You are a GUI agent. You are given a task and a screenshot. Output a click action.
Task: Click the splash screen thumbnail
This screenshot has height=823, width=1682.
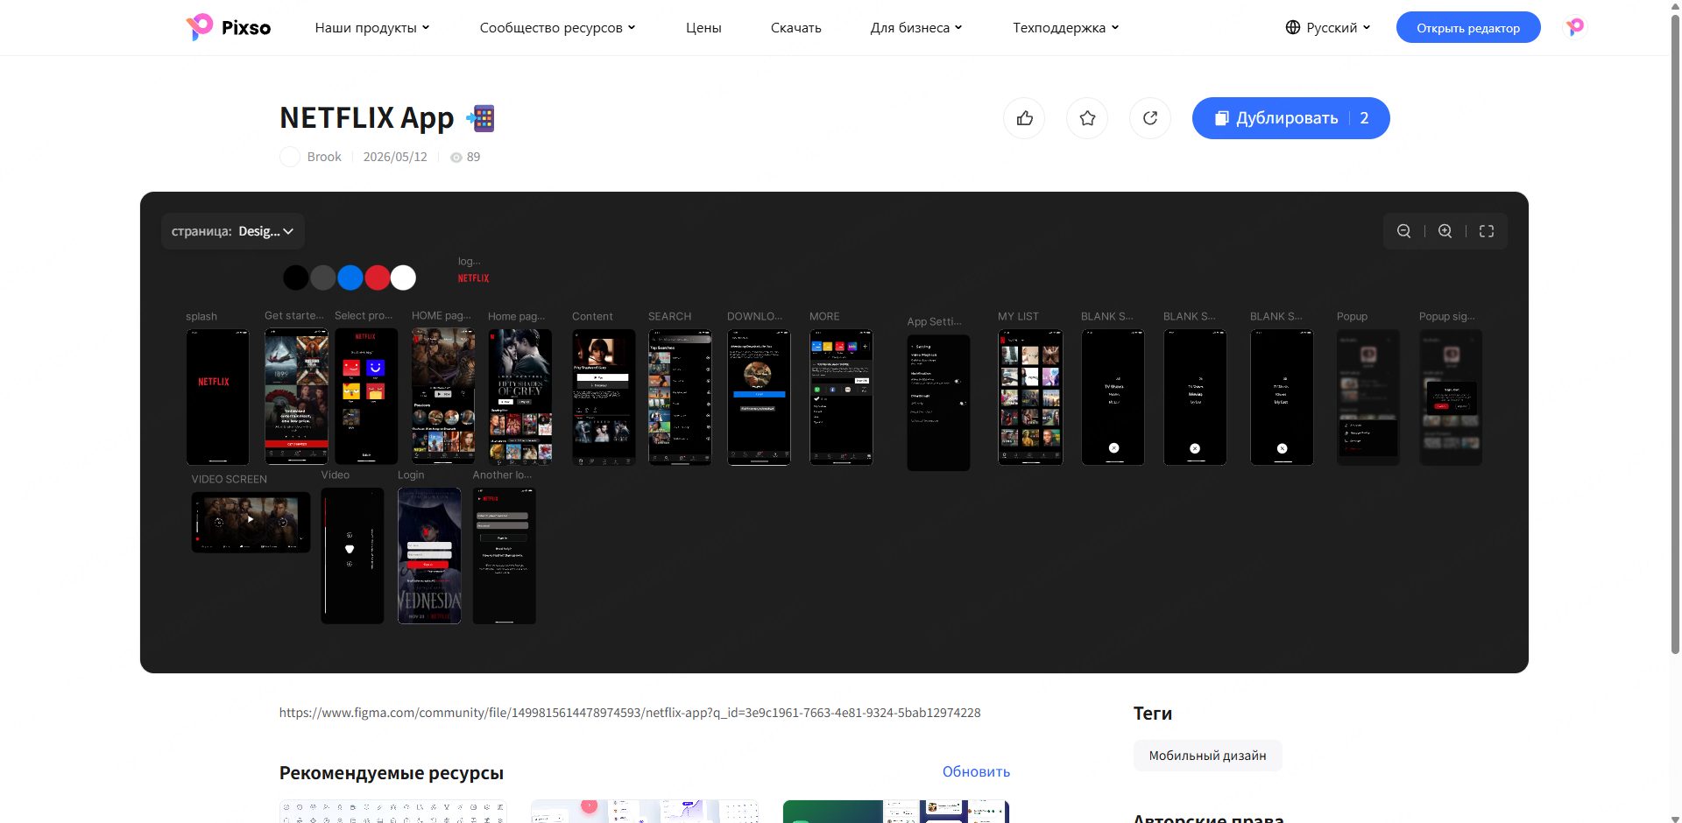[x=217, y=397]
